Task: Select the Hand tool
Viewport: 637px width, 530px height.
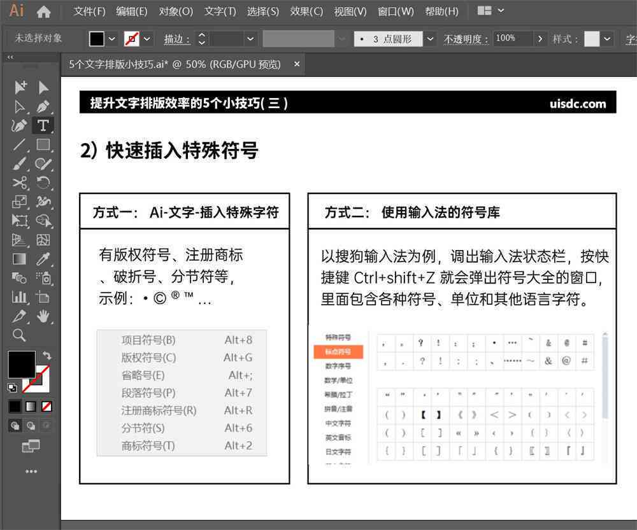Action: 43,316
